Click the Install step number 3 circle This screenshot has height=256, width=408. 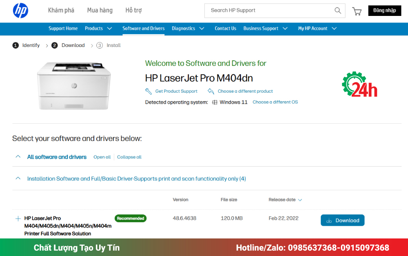click(x=100, y=45)
